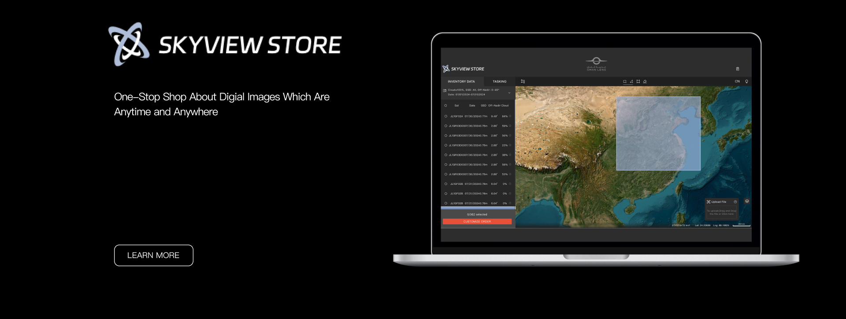
Task: Click the Oman Lens logo in app header
Action: 596,64
